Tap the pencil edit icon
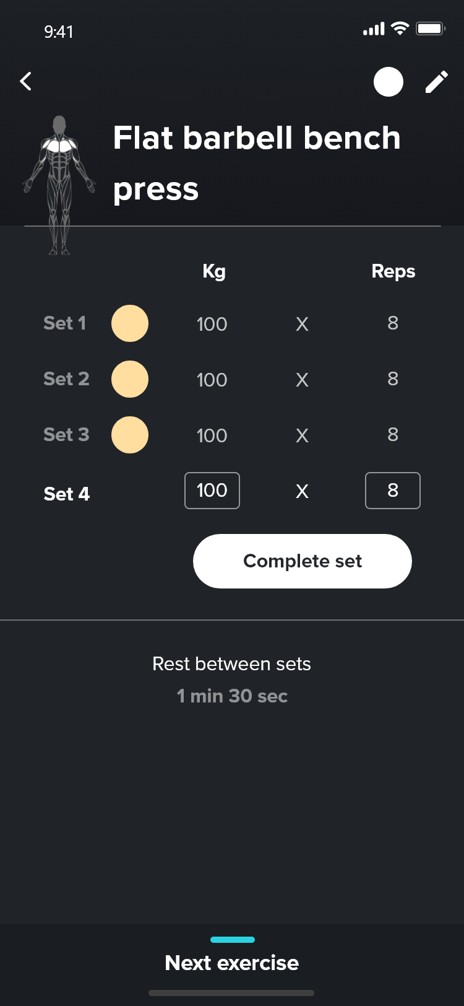This screenshot has width=464, height=1006. [x=436, y=82]
